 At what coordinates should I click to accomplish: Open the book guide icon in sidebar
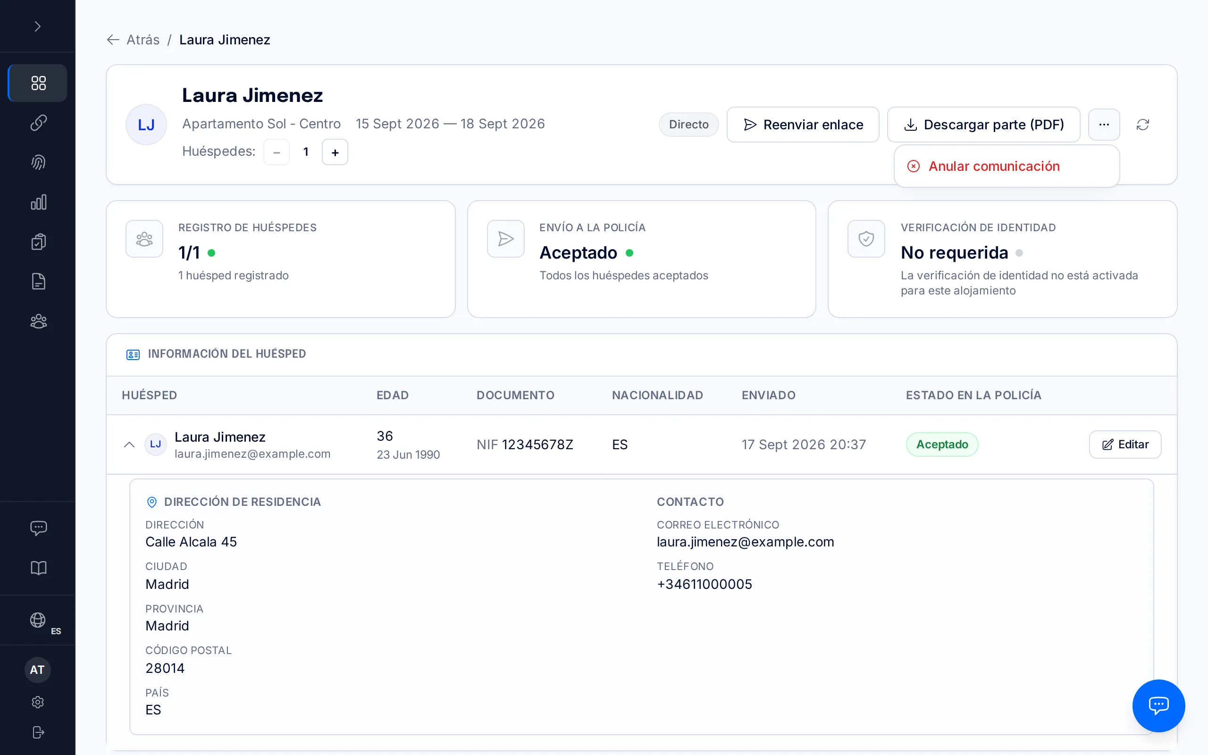click(x=38, y=568)
